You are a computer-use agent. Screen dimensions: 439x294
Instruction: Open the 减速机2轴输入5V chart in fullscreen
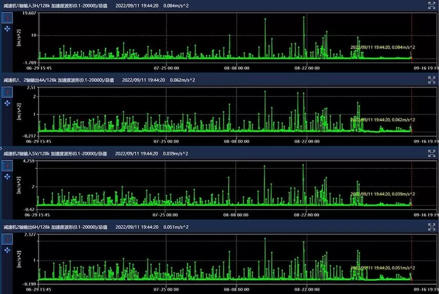[431, 153]
